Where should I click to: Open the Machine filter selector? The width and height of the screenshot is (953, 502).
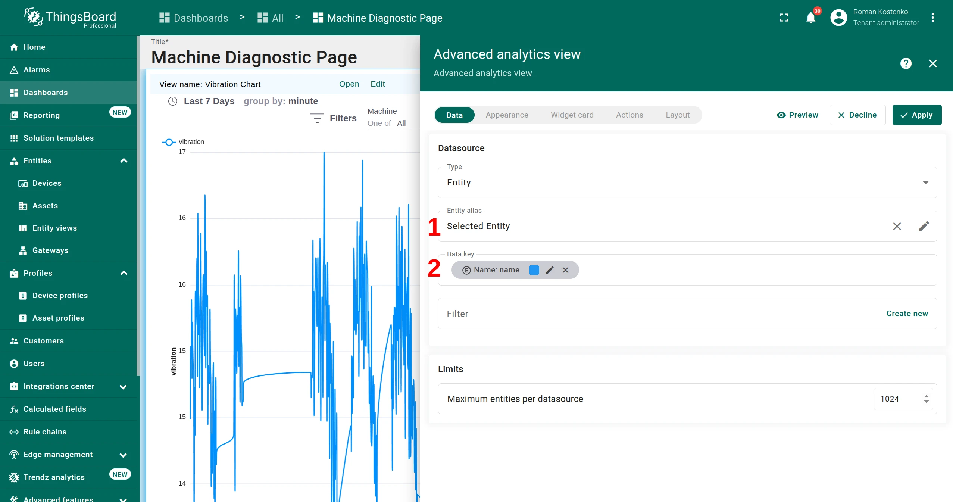pyautogui.click(x=393, y=123)
